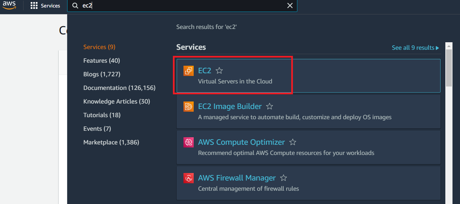Favorite EC2 using its star
The height and width of the screenshot is (204, 460).
tap(219, 70)
